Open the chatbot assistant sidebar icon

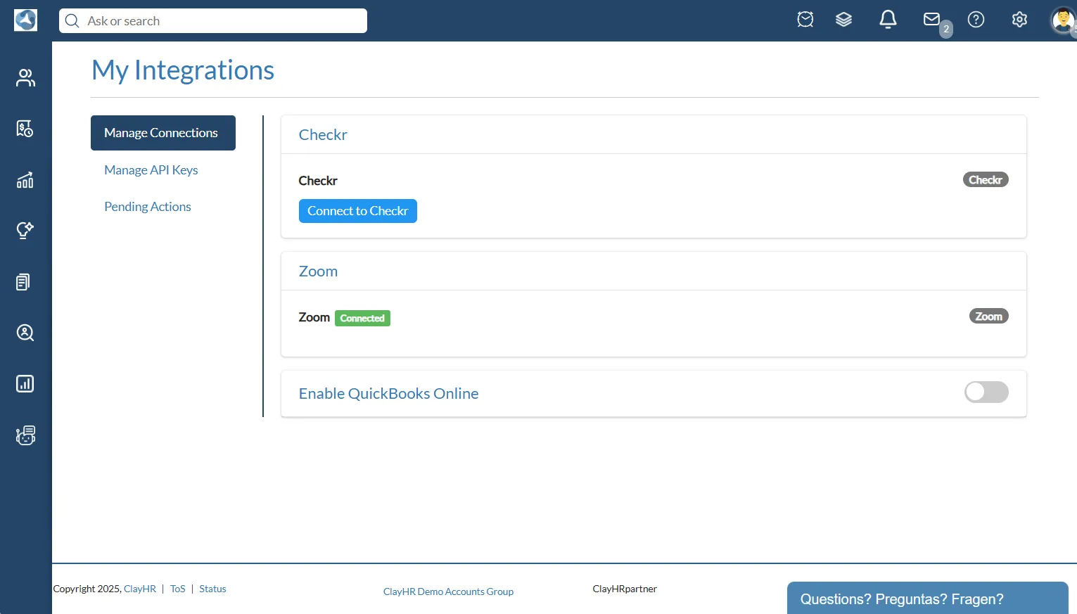tap(25, 435)
